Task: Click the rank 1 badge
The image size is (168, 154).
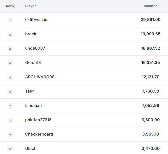Action: click(10, 20)
